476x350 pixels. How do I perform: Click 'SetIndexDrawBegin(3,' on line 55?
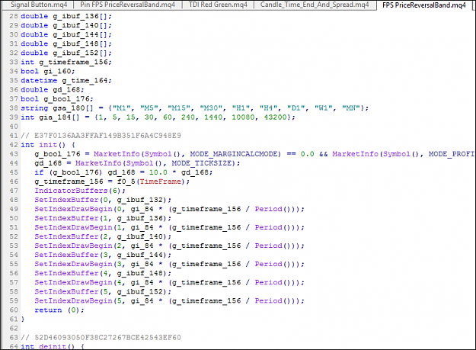coord(80,264)
